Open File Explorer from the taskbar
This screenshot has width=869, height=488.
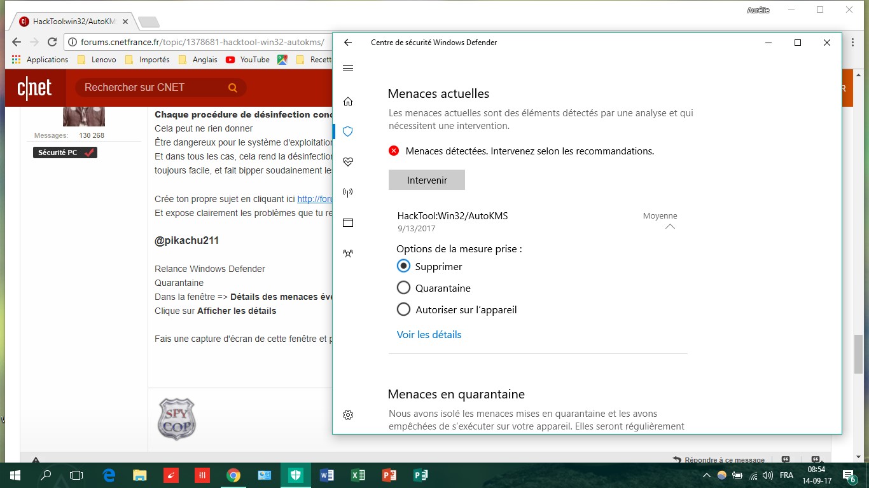(x=140, y=475)
